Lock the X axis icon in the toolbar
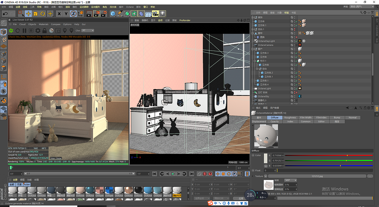 click(59, 14)
